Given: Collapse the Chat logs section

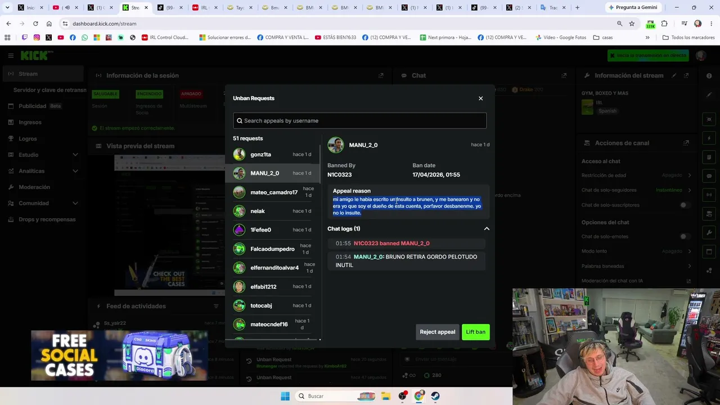Looking at the screenshot, I should click(487, 229).
